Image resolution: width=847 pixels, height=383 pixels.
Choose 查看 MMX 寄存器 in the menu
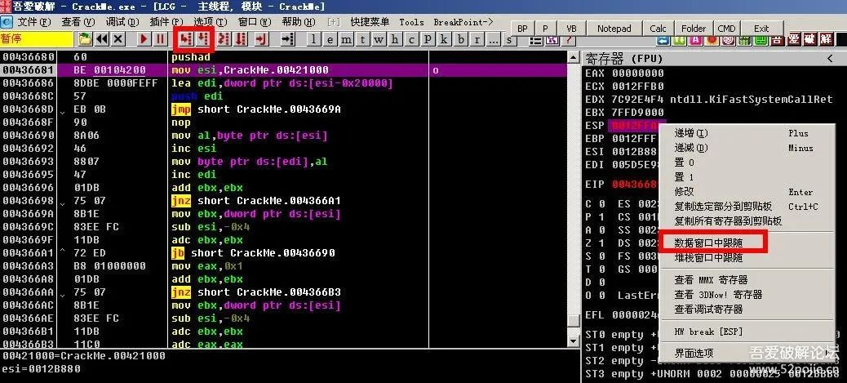(x=747, y=279)
